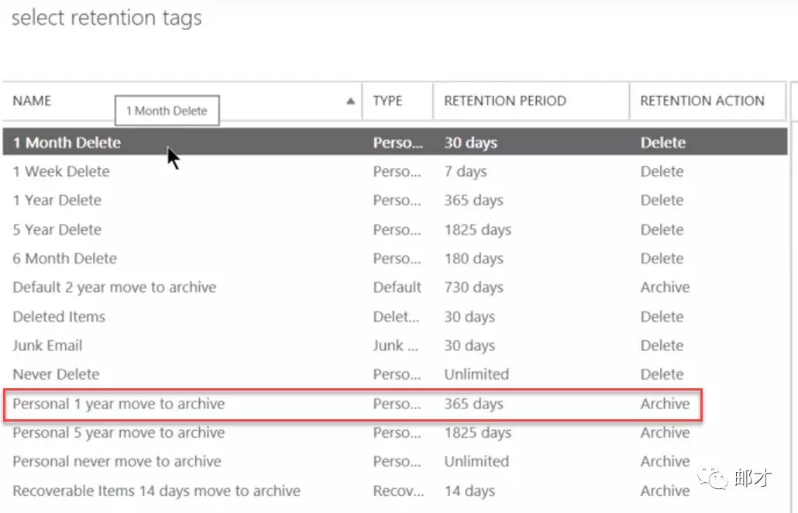Select the 5 Year Delete tag
This screenshot has width=798, height=513.
pos(57,229)
